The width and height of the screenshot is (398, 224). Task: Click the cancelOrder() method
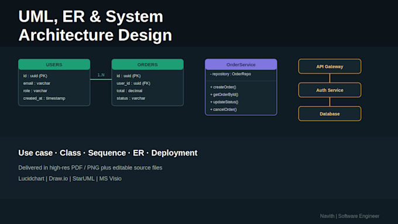point(224,109)
